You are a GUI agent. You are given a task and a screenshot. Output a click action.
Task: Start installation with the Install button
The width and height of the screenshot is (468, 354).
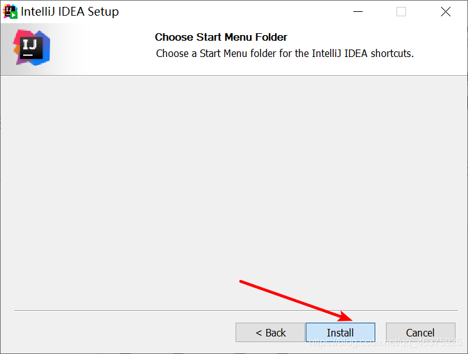click(x=340, y=333)
